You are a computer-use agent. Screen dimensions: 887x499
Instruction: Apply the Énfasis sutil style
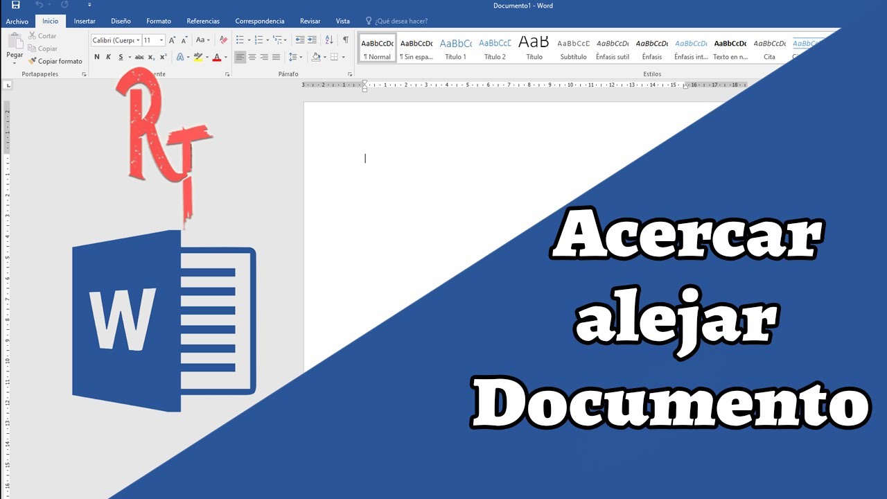(x=613, y=49)
